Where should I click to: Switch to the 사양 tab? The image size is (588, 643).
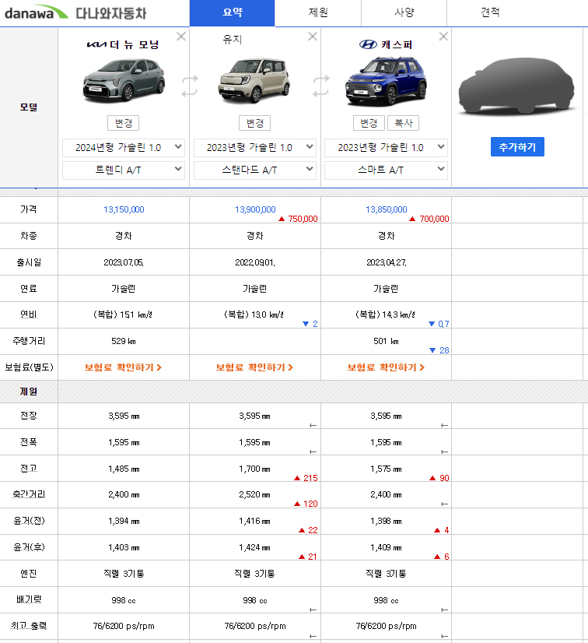point(404,12)
